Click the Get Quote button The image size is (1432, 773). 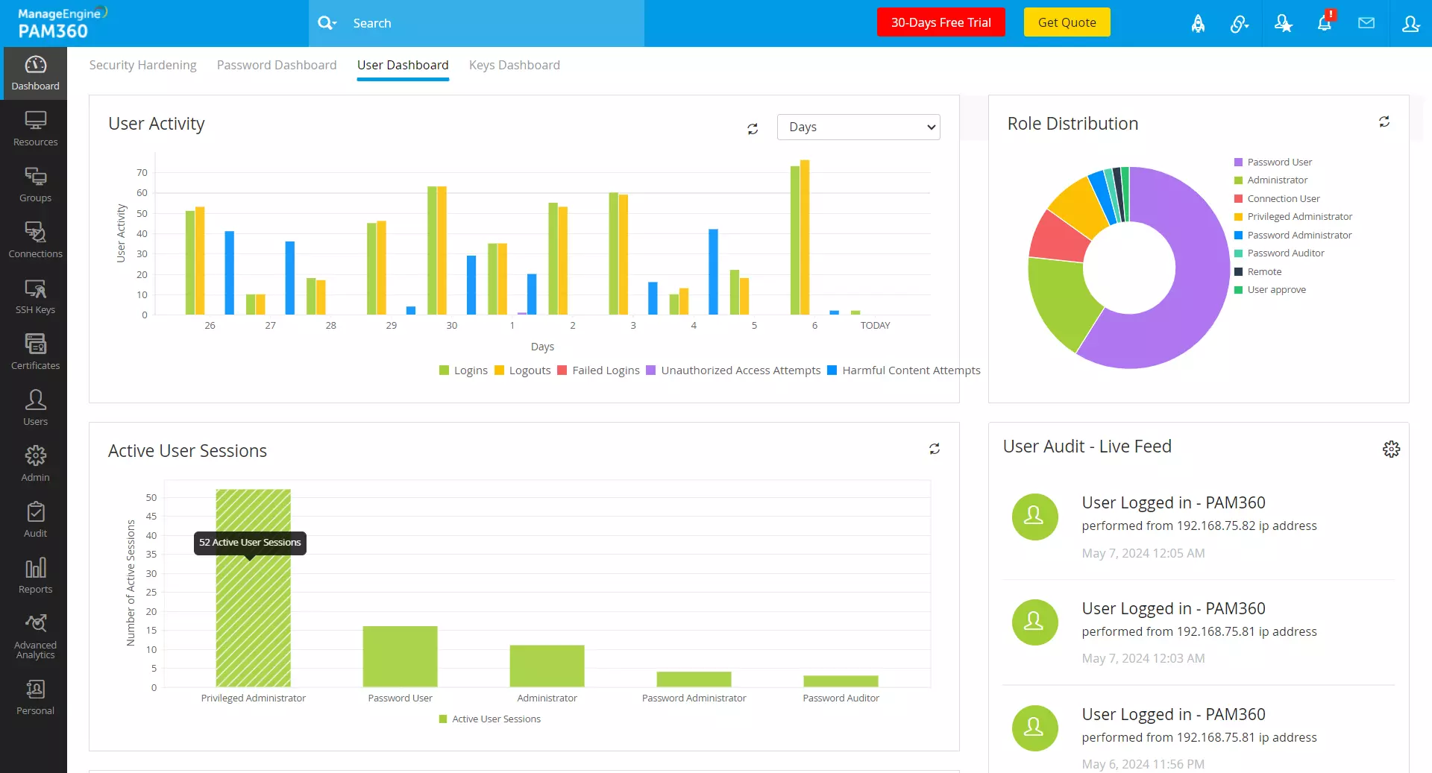tap(1066, 22)
